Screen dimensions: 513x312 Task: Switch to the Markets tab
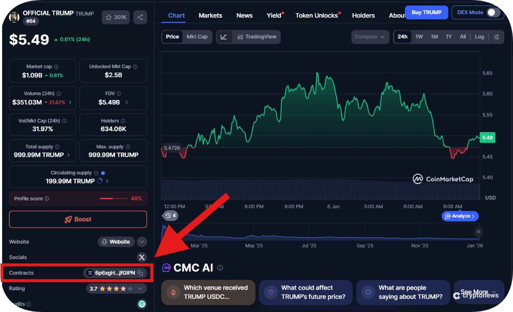pyautogui.click(x=210, y=15)
